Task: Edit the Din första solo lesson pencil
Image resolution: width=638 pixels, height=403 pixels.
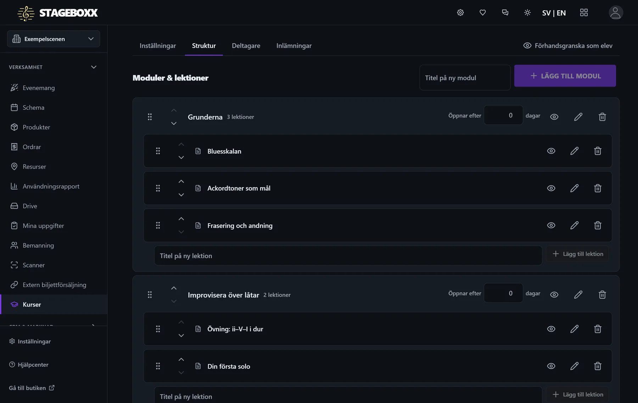Action: pyautogui.click(x=574, y=366)
